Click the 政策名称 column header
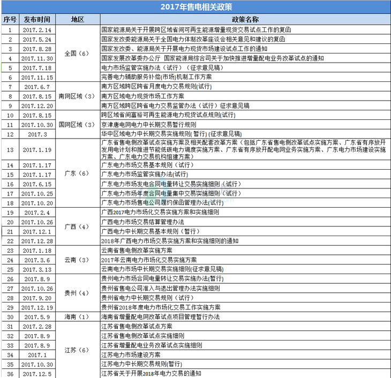The image size is (391, 378). click(244, 19)
